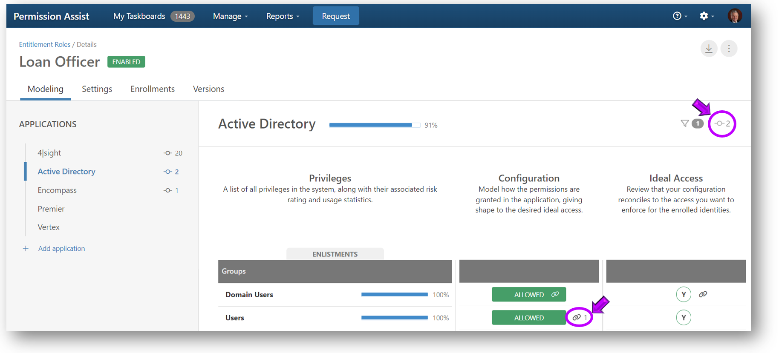Image resolution: width=779 pixels, height=353 pixels.
Task: Click the filter funnel icon
Action: (684, 123)
